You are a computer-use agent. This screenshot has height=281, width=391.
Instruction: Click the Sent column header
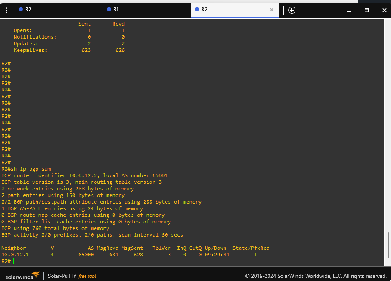85,24
